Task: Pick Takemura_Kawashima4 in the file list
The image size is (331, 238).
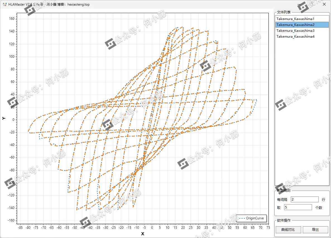Action: click(x=295, y=37)
